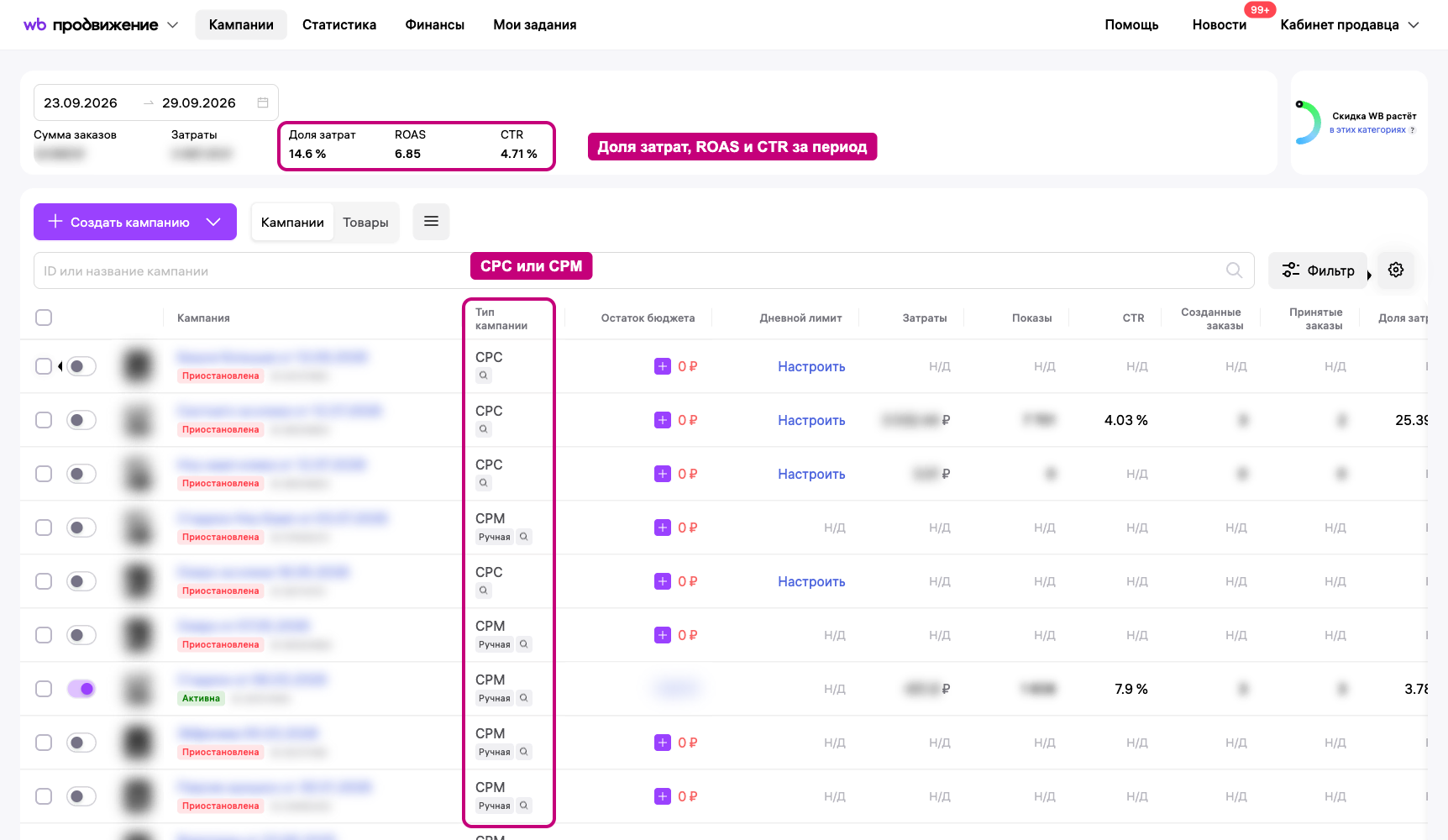Enable toggle in the 4.03 % CTR row

pyautogui.click(x=81, y=420)
